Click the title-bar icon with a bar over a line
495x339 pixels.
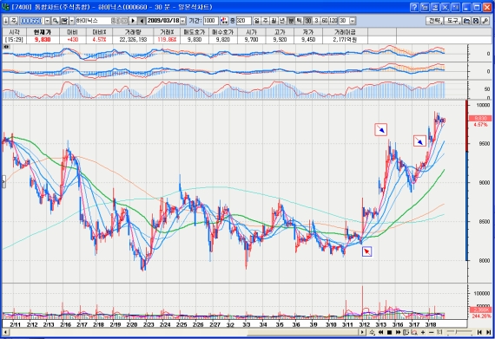pyautogui.click(x=435, y=7)
